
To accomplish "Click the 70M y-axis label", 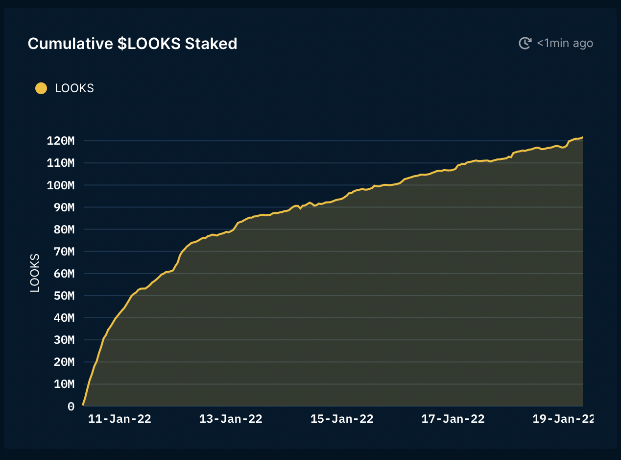I will 64,252.
